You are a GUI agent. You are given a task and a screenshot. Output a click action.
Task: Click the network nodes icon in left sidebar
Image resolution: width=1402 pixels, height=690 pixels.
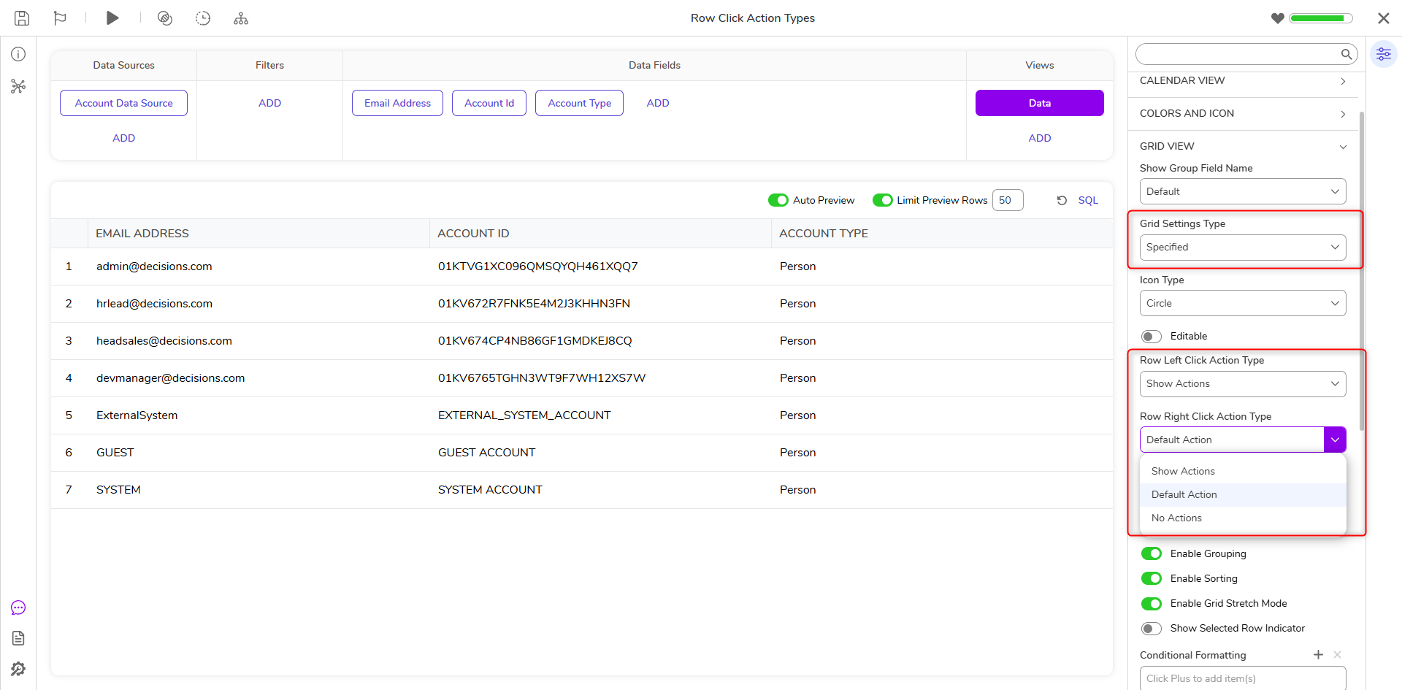18,86
